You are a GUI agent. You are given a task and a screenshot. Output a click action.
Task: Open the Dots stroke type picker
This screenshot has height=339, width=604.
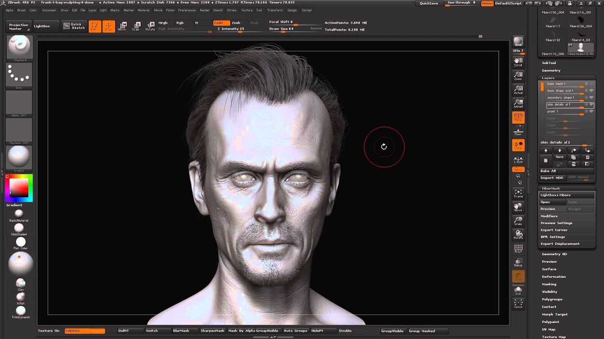click(x=19, y=76)
